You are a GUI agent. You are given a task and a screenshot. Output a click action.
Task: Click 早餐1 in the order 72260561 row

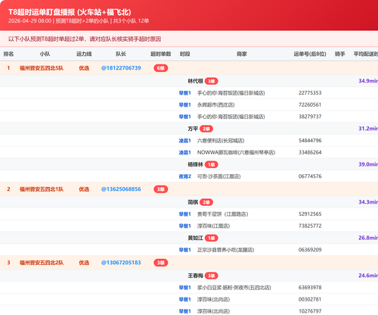point(185,104)
